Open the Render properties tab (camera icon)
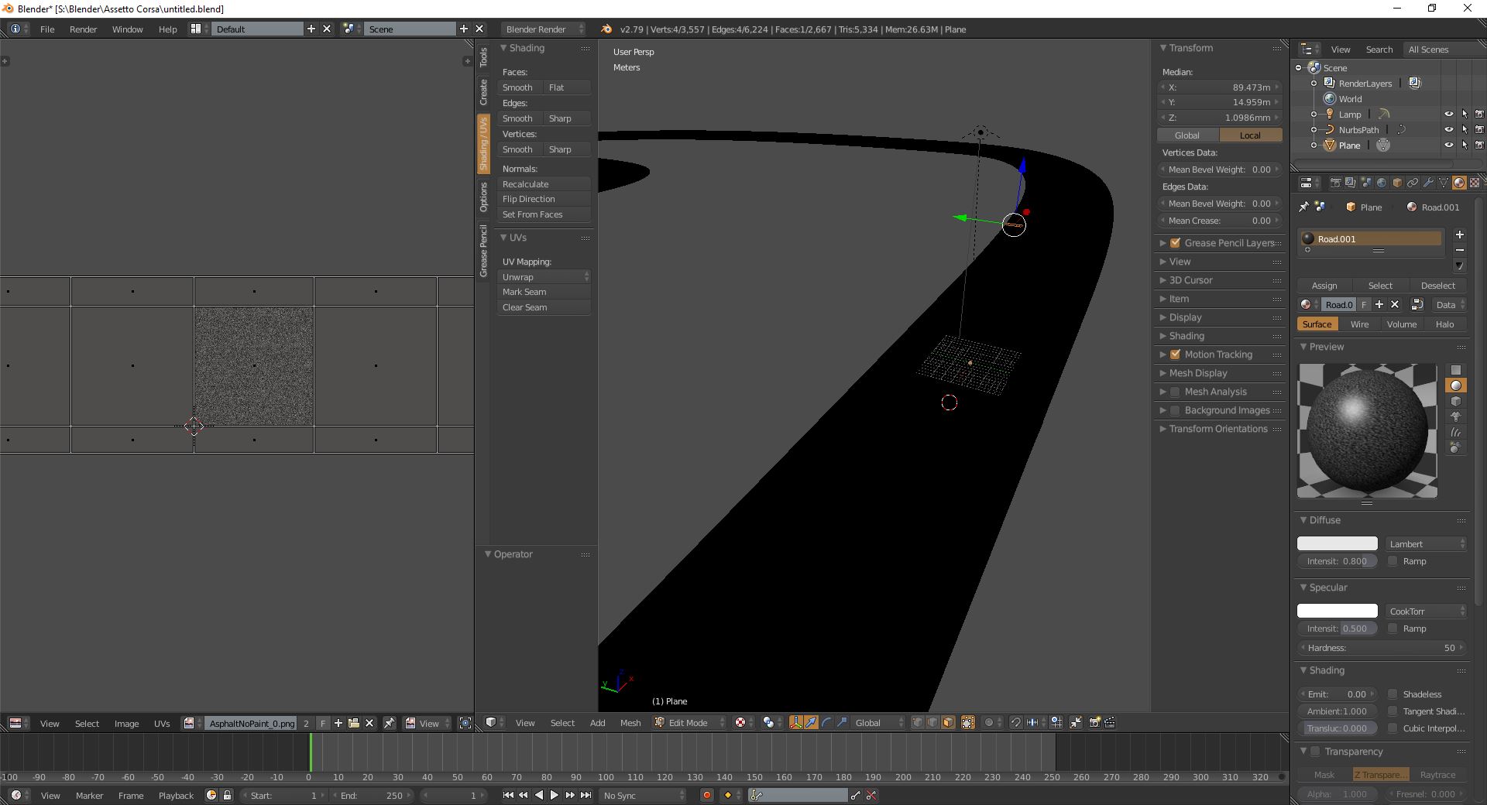This screenshot has height=805, width=1487. [1335, 183]
